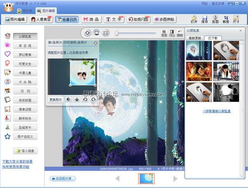Open the 获取最新以假乱真 link

[217, 111]
